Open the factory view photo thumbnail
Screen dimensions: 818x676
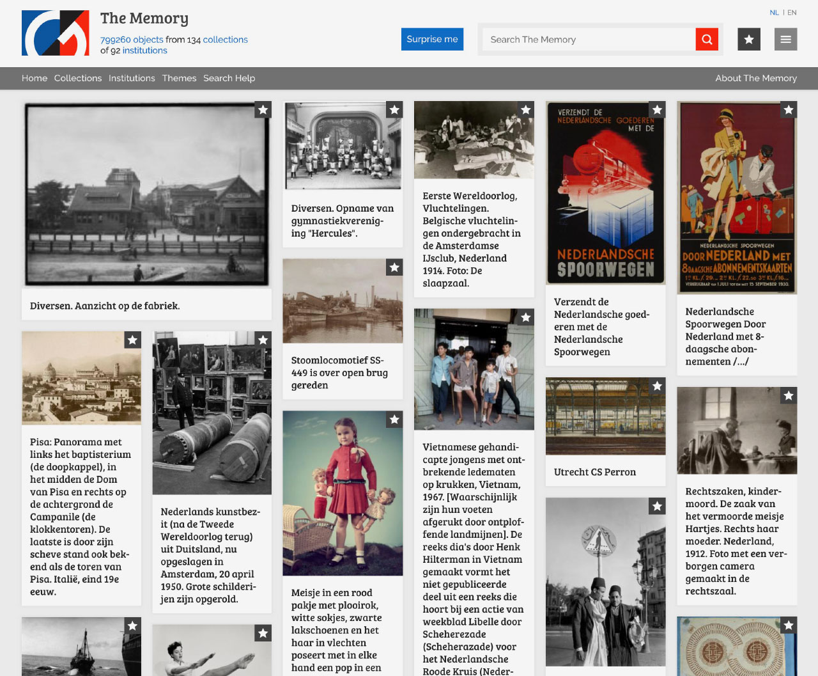click(146, 194)
